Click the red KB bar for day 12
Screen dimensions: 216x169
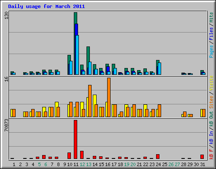tap(82, 155)
